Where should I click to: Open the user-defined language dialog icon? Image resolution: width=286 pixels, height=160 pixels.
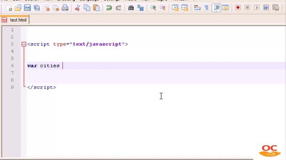point(225,8)
